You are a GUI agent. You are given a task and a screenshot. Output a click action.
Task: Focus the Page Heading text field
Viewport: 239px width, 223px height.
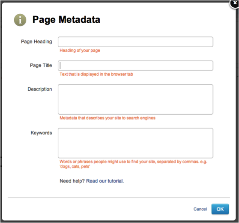pyautogui.click(x=135, y=42)
